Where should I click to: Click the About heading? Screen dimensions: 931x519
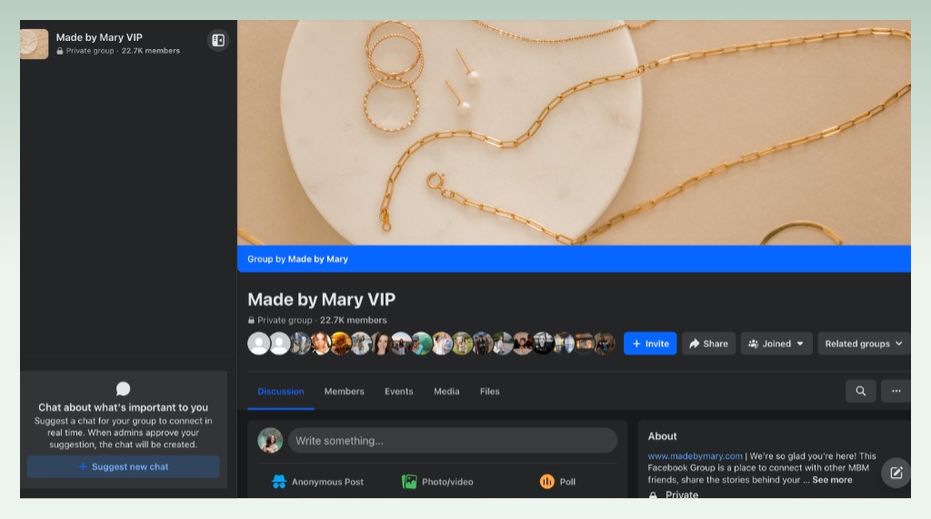(662, 436)
